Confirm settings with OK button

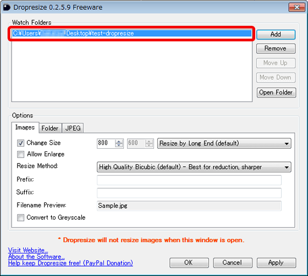[x=189, y=263]
